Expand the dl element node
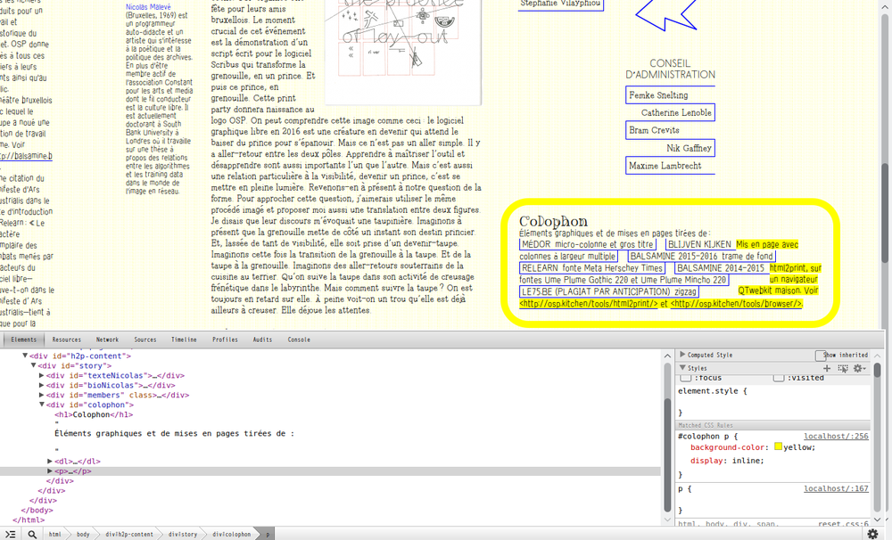 [50, 461]
